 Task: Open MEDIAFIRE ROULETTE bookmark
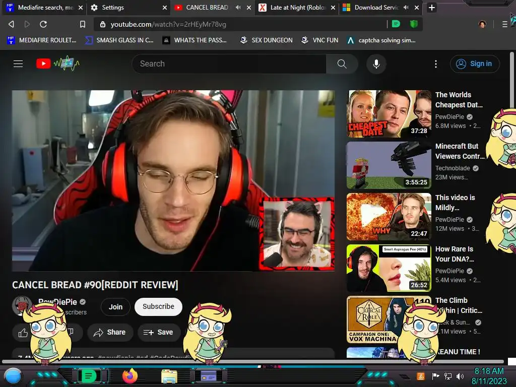[42, 40]
